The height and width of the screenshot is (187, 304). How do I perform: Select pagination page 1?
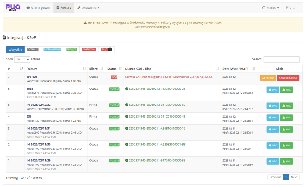point(286,177)
